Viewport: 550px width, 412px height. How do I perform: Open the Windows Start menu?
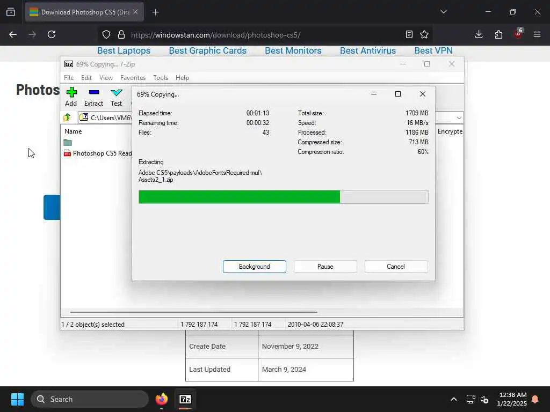17,399
